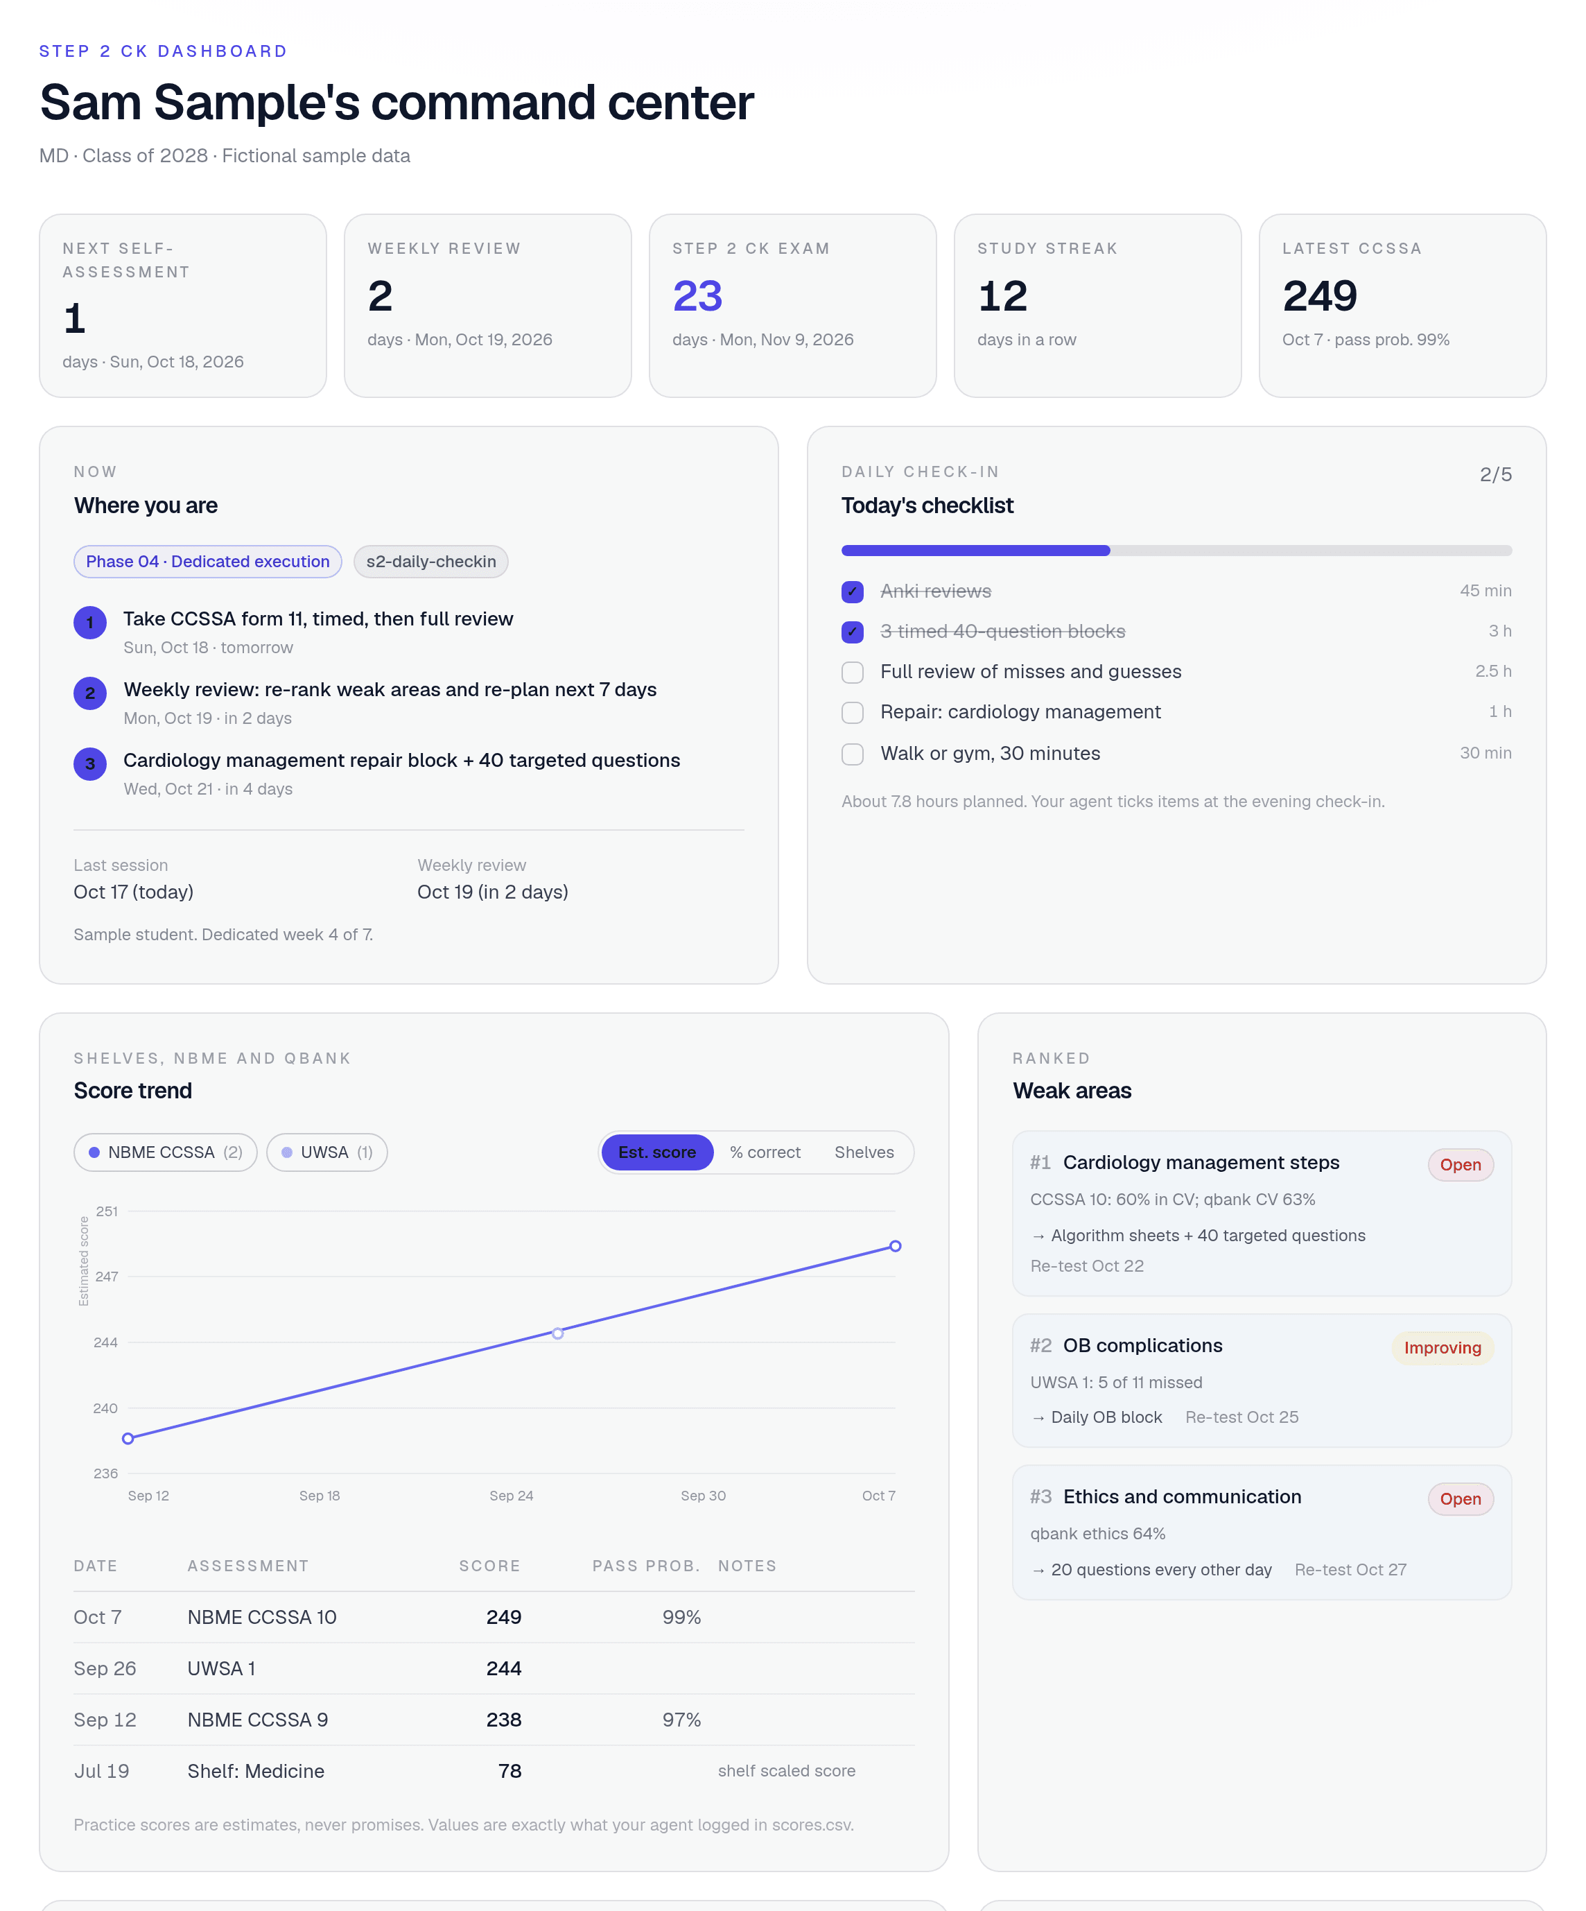Open the Next Self-Assessment card

183,306
